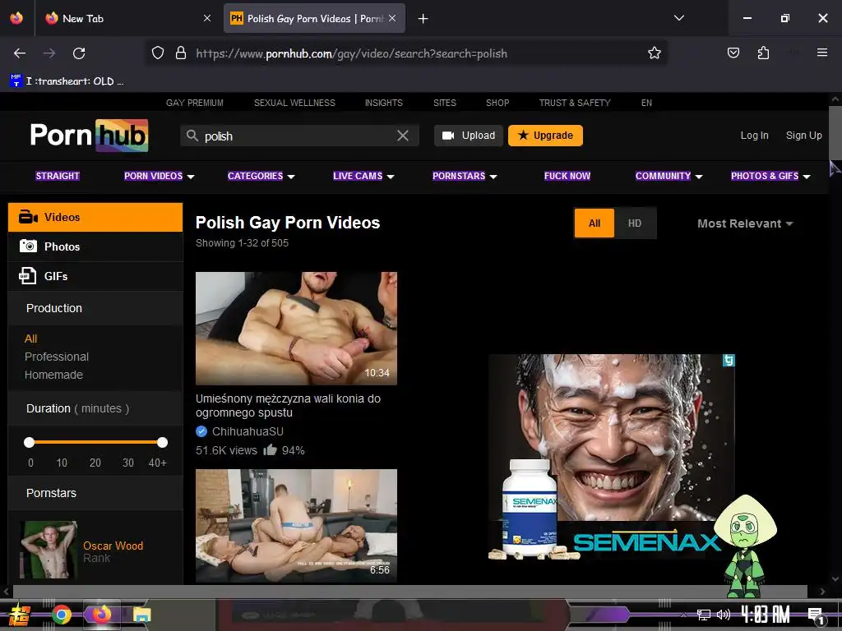The image size is (842, 631).
Task: Open the video thumbnail showing 10:34 duration
Action: pyautogui.click(x=296, y=329)
